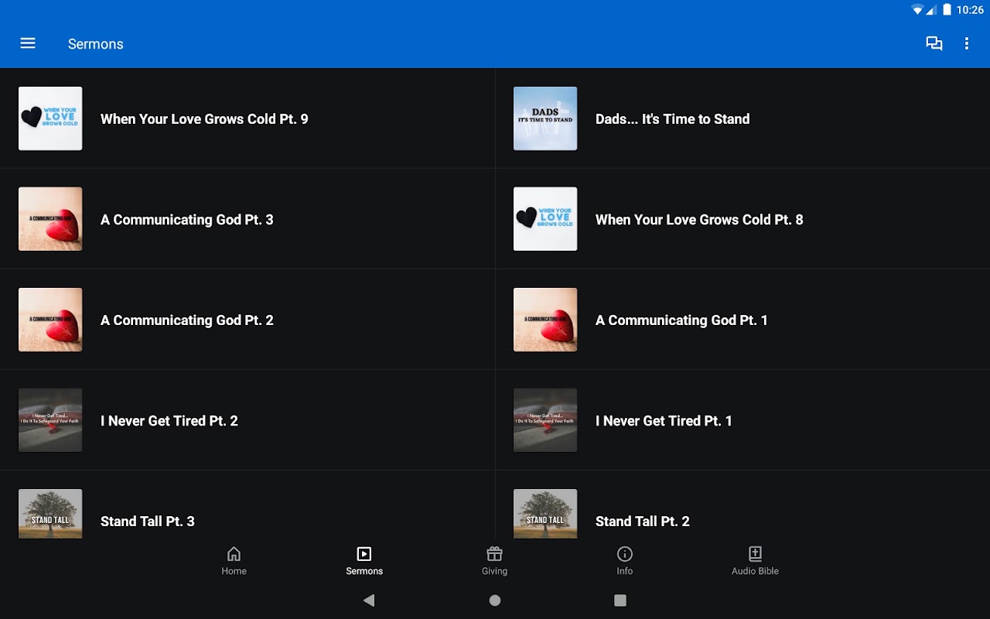Open thumbnail for A Communicating God Pt. 1

coord(545,320)
